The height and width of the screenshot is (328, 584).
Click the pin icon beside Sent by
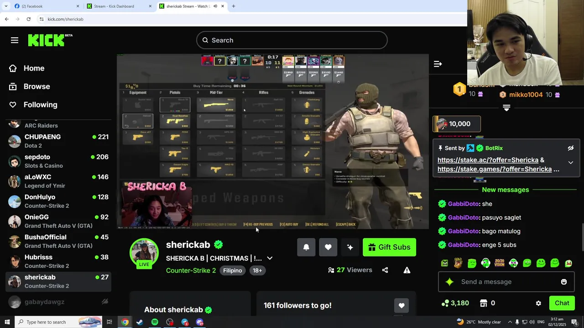[x=440, y=148]
